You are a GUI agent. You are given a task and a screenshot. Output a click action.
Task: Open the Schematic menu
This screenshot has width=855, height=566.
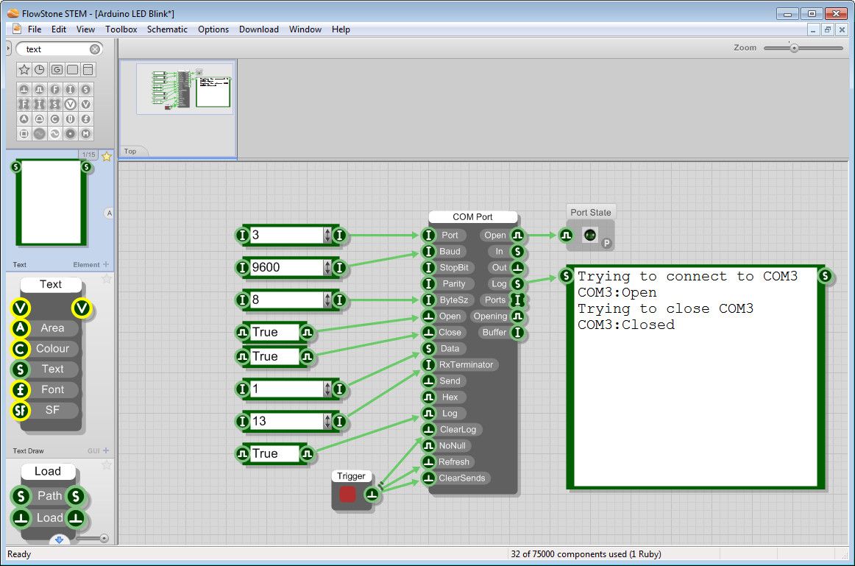coord(167,29)
